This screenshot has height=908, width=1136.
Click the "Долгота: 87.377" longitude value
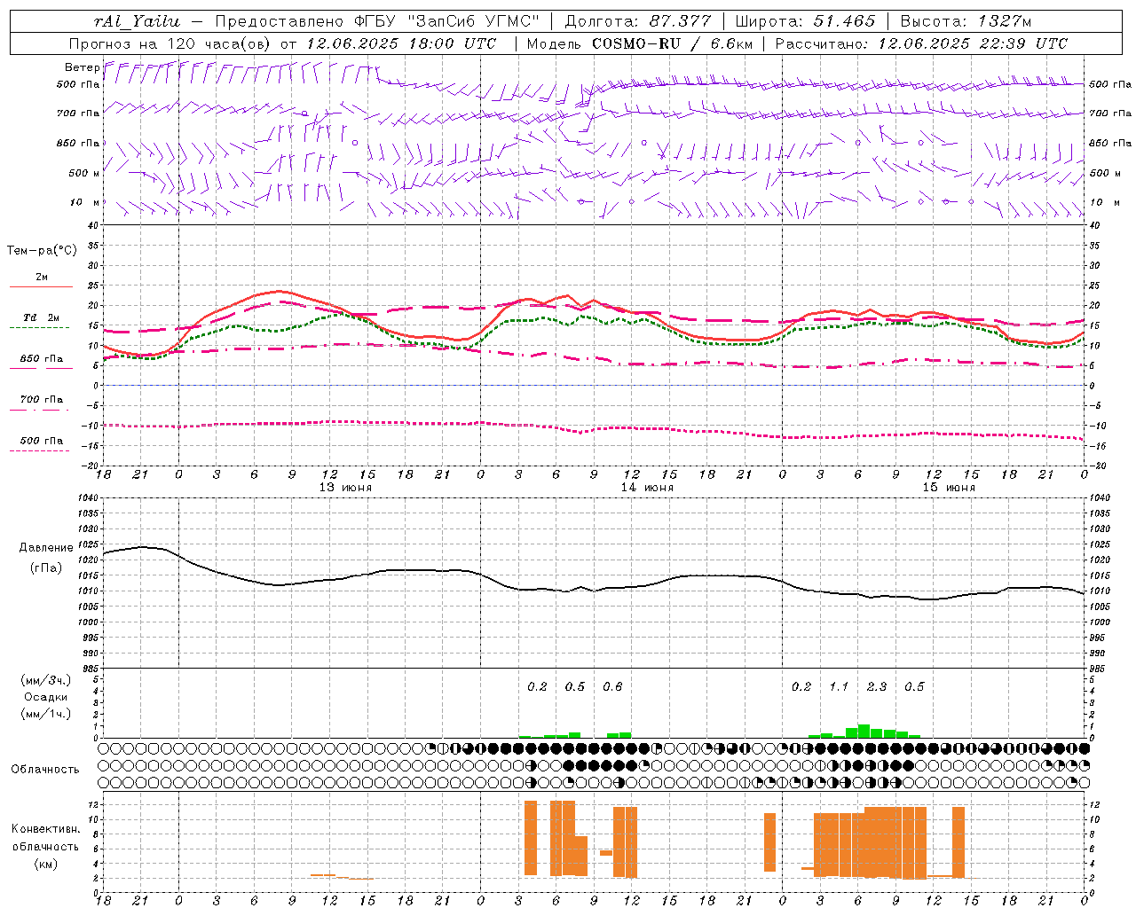tap(637, 21)
